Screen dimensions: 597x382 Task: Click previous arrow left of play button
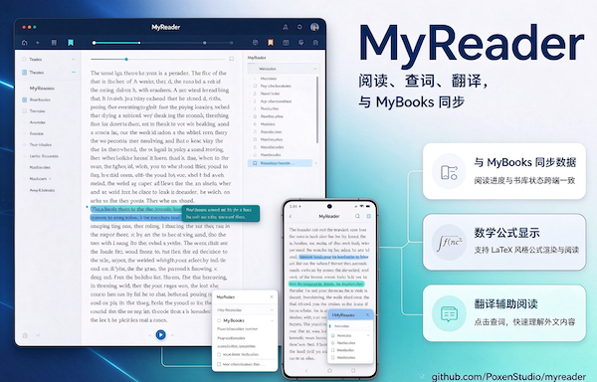coord(149,335)
